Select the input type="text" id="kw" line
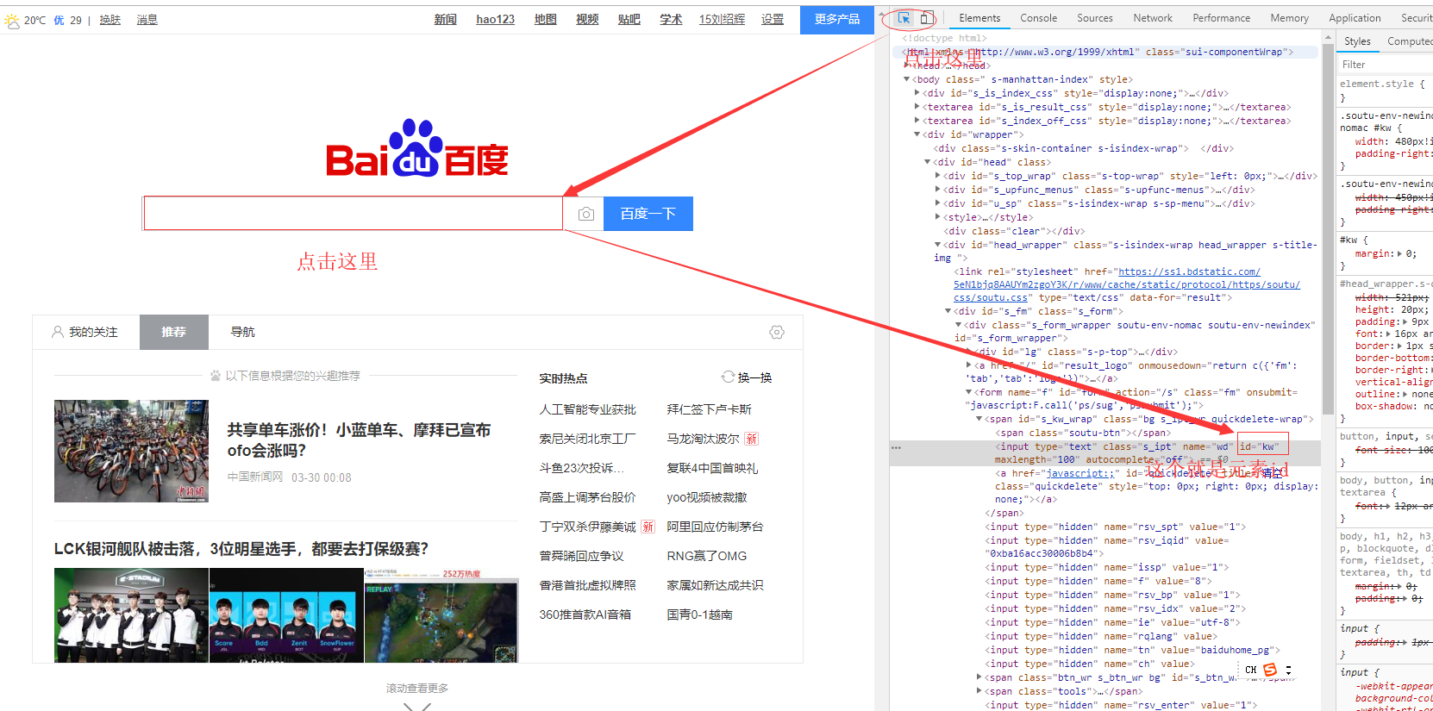This screenshot has height=711, width=1433. 1105,452
